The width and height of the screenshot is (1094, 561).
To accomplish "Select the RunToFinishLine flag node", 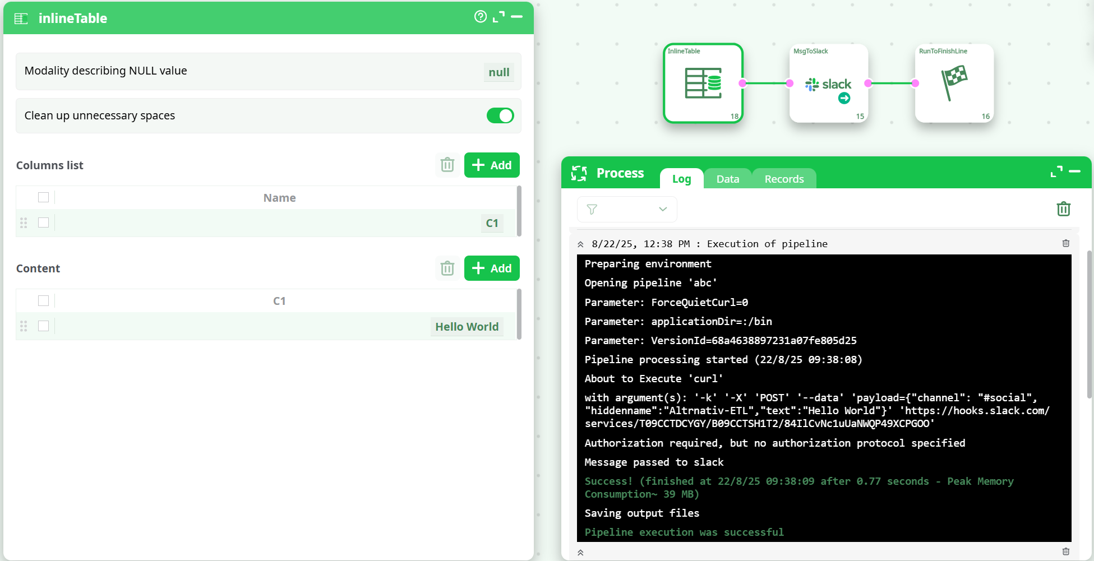I will click(x=954, y=84).
